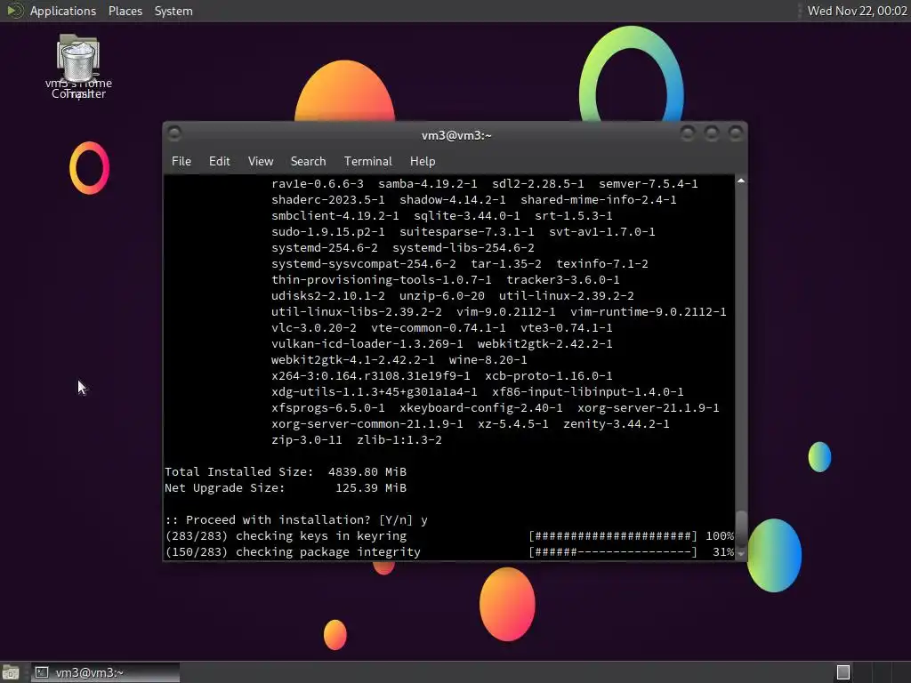This screenshot has height=683, width=911.
Task: Click ':: Proceed with installation? [Y/n] y' line
Action: coord(295,519)
